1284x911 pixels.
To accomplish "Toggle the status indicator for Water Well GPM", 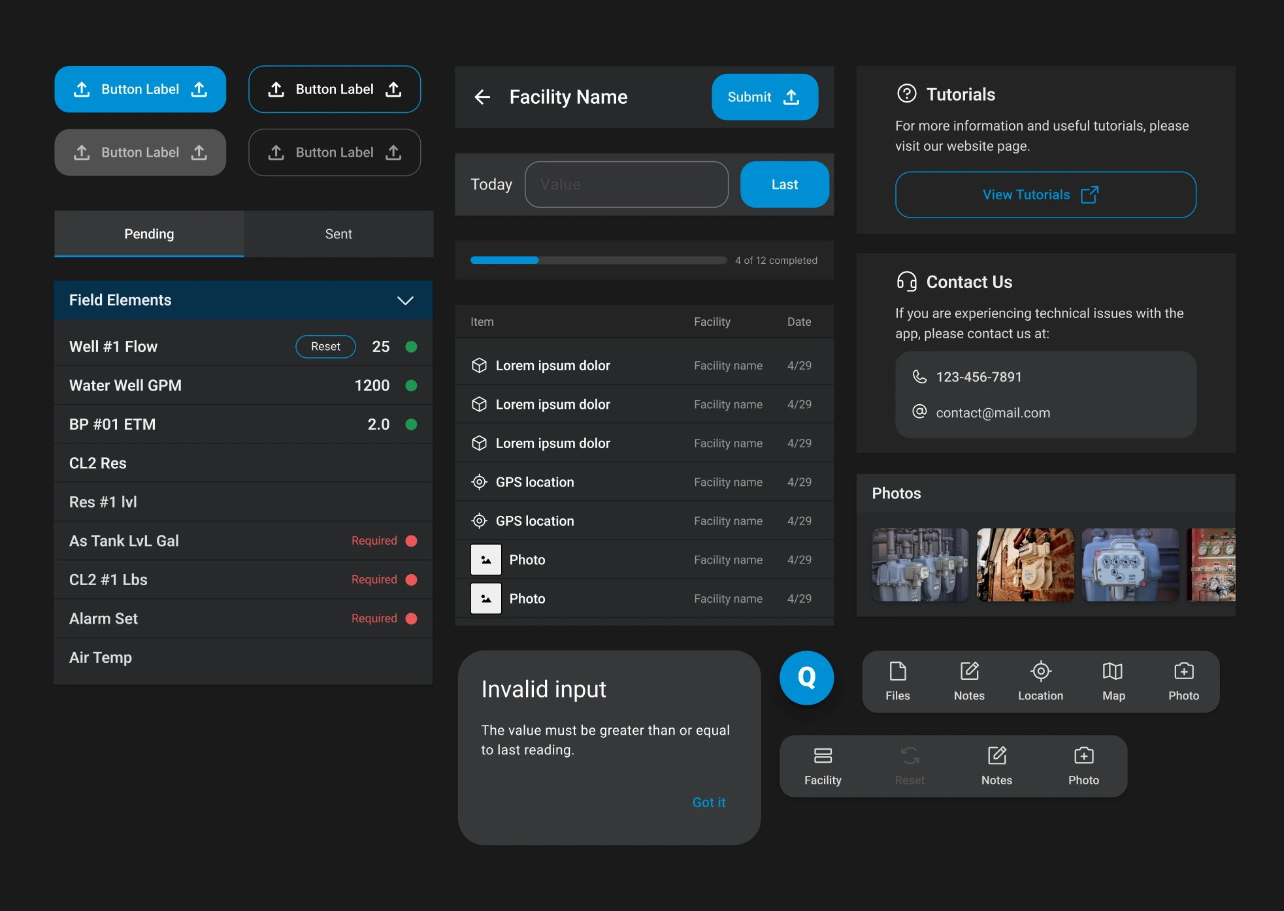I will click(411, 385).
